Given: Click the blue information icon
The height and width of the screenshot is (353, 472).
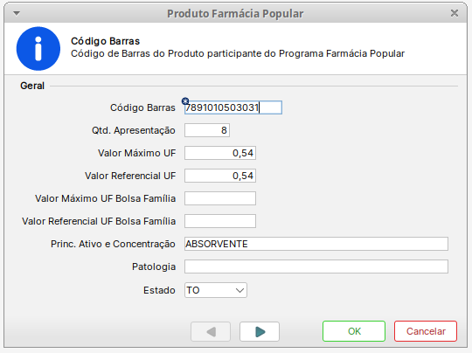Looking at the screenshot, I should tap(38, 49).
